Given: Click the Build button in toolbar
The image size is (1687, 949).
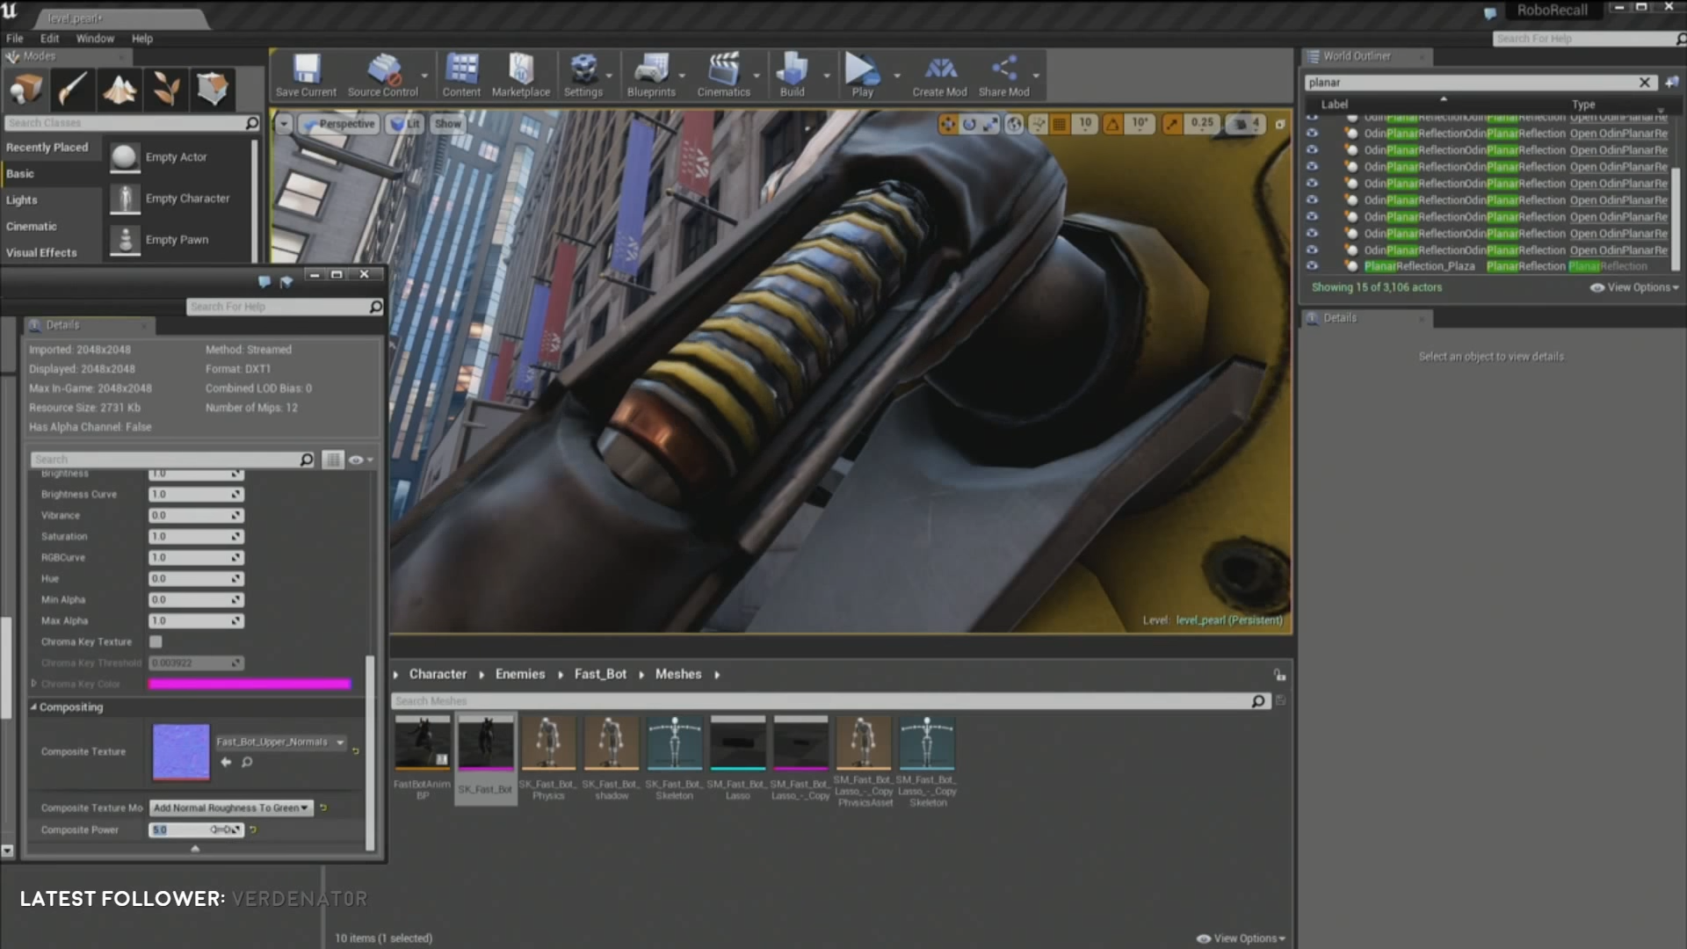Looking at the screenshot, I should [792, 76].
